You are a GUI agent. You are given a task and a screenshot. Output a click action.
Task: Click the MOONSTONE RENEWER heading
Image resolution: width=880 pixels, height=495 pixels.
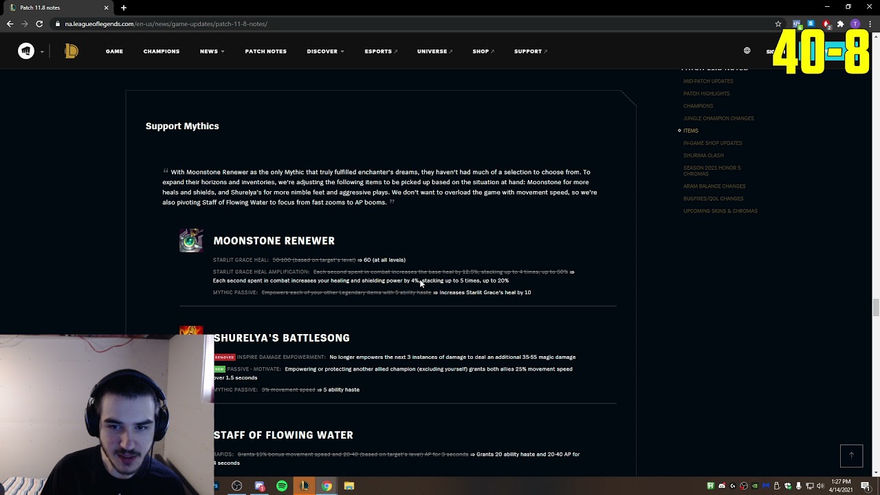point(274,241)
